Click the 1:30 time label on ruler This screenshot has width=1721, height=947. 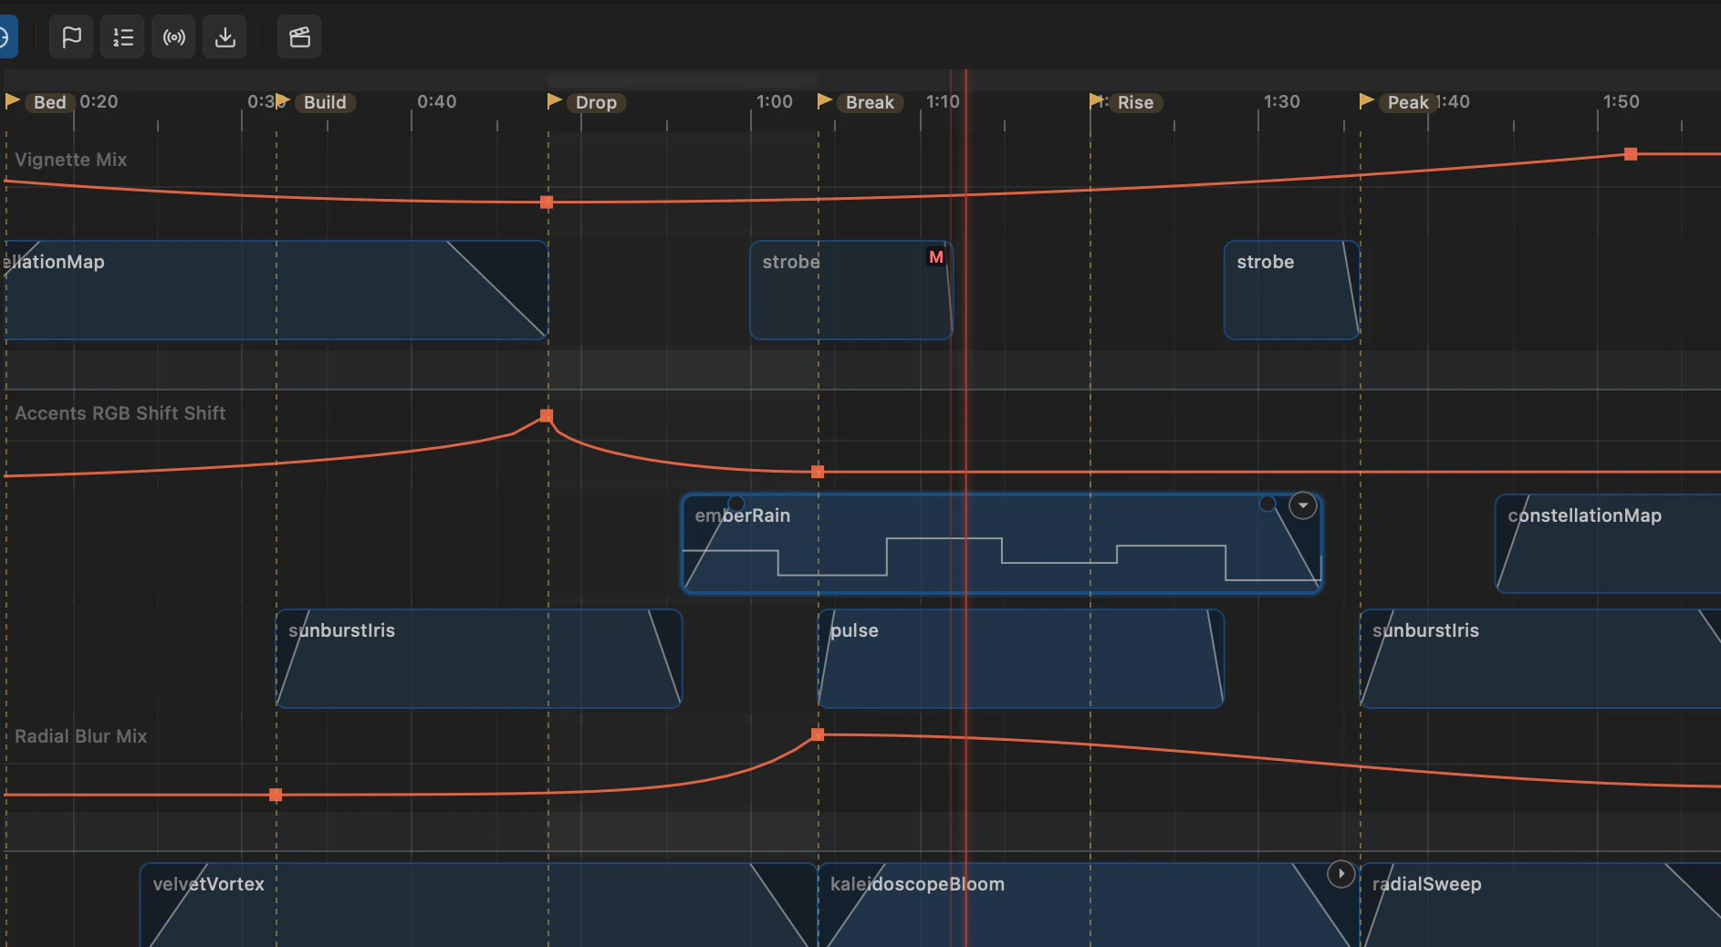click(1282, 101)
